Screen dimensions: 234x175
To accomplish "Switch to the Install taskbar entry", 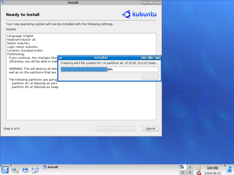I will coord(50,167).
